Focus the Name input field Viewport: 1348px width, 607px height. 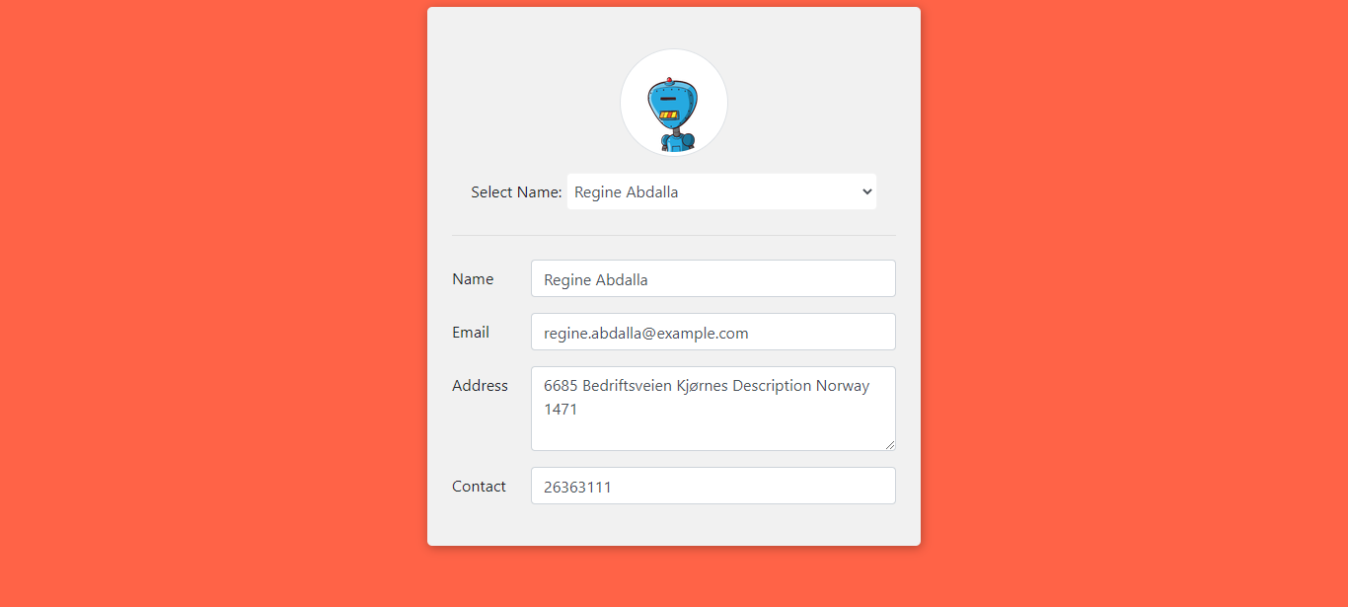[713, 278]
